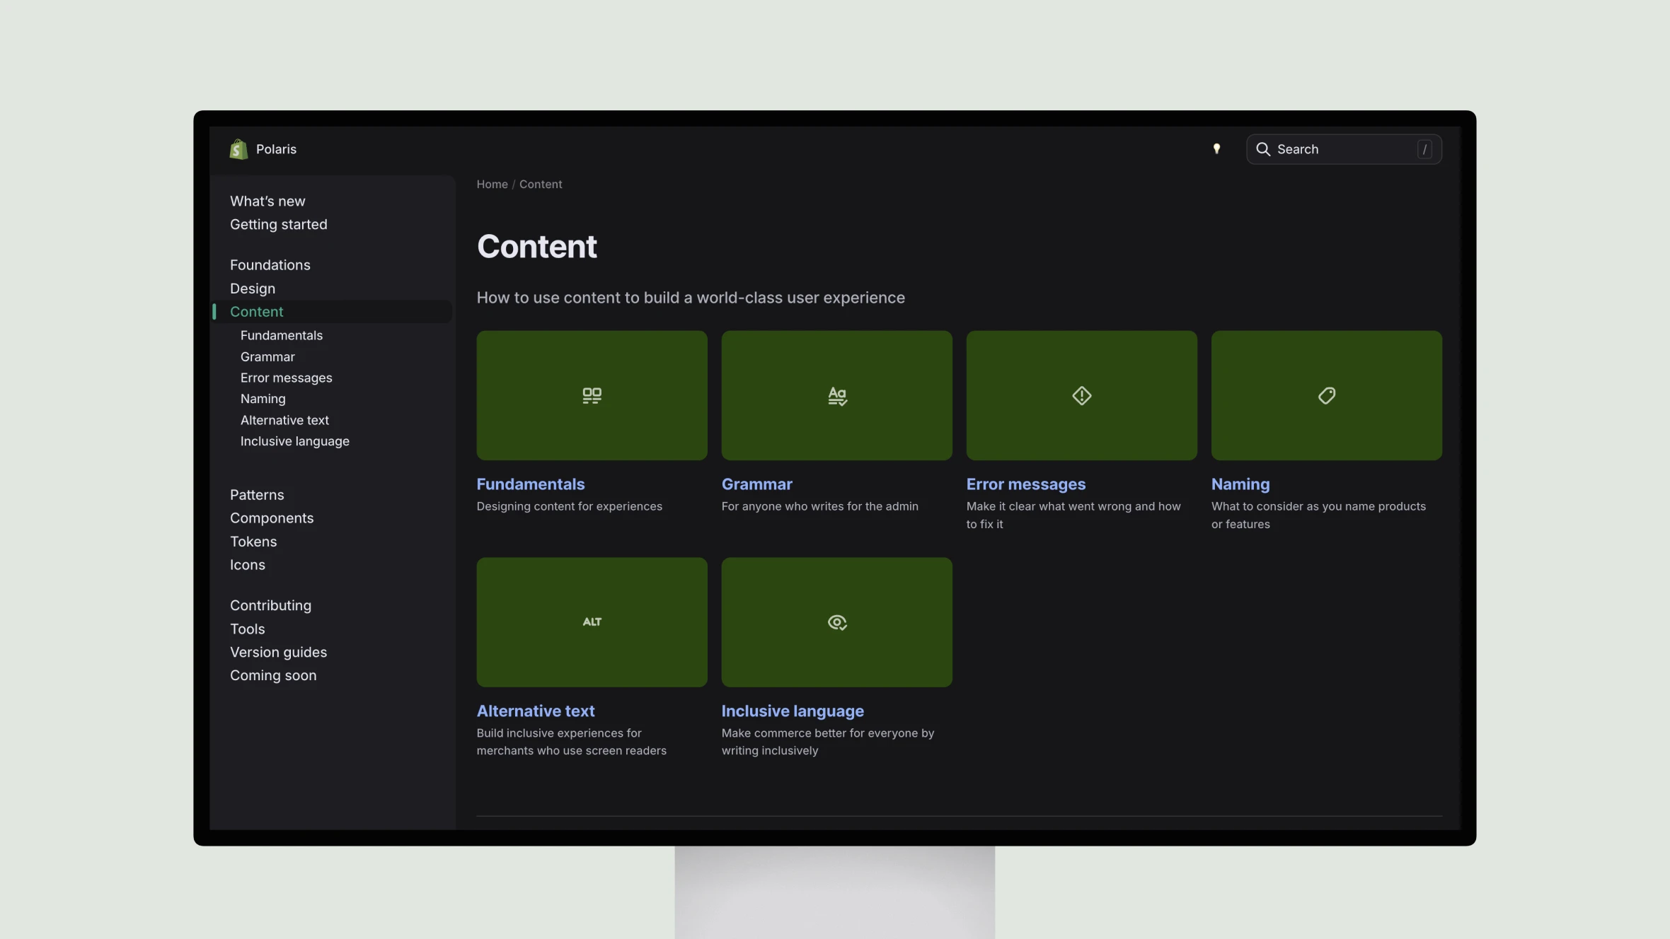Click the Grammar typography icon
The image size is (1670, 939).
pyautogui.click(x=837, y=395)
